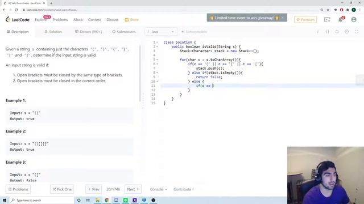Switch to the Description tab

click(18, 32)
